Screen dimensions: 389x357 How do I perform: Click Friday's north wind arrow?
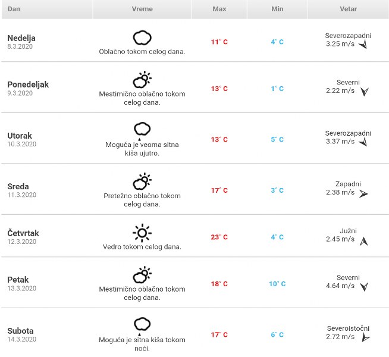coord(364,287)
